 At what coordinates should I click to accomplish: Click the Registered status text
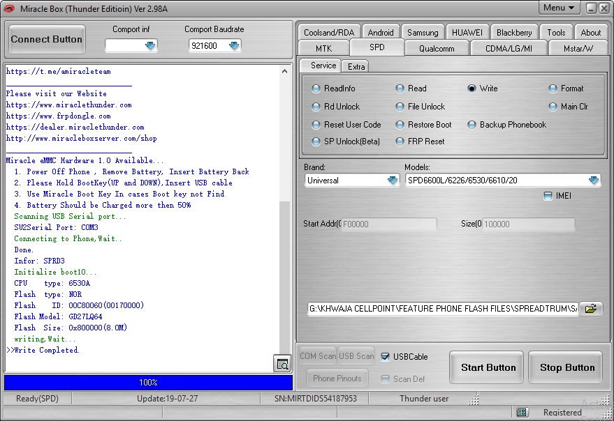[x=562, y=413]
